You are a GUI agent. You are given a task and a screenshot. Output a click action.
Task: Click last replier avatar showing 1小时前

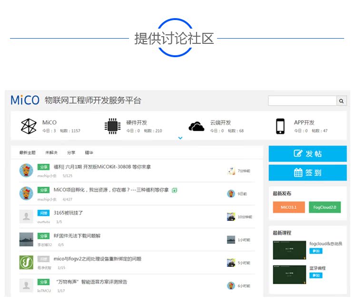coord(231,240)
